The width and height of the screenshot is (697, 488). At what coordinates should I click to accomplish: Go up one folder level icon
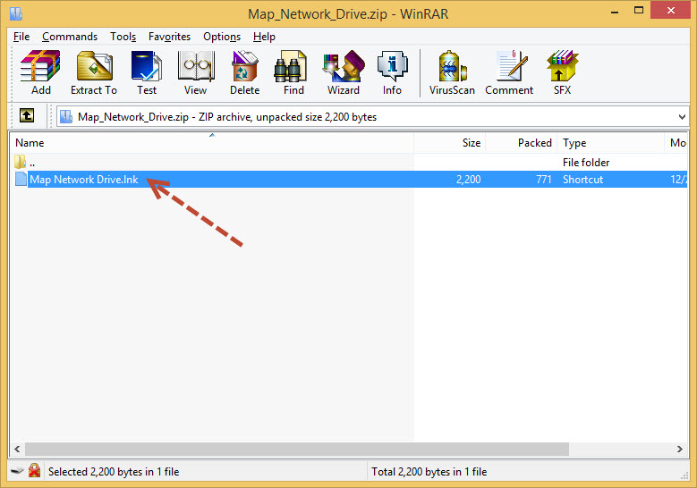pos(27,116)
